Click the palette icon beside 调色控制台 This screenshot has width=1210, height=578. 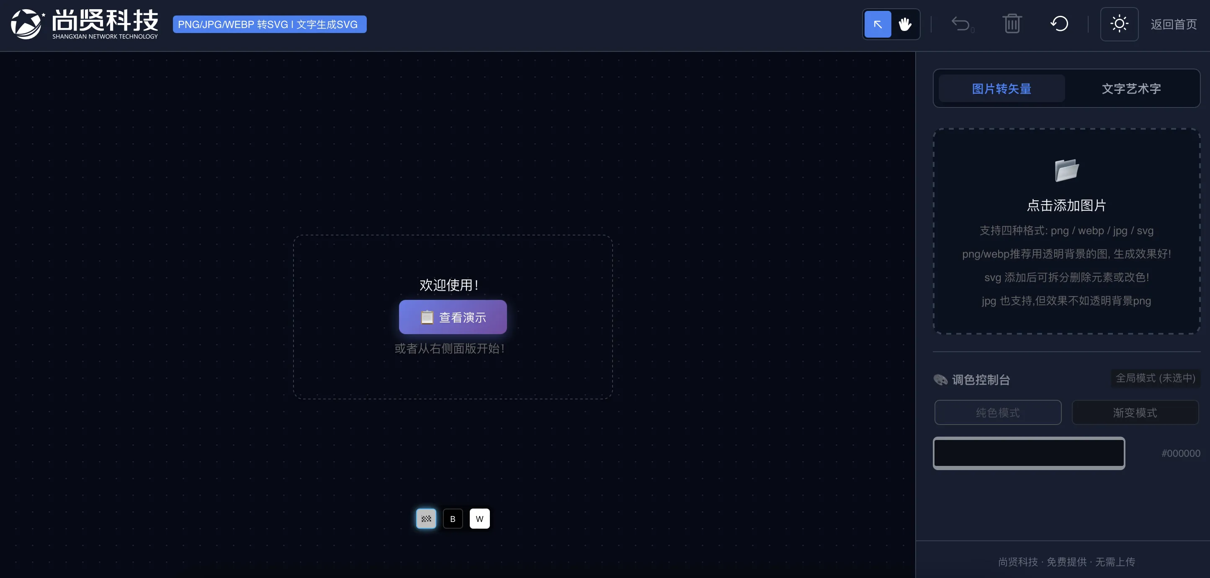[940, 379]
